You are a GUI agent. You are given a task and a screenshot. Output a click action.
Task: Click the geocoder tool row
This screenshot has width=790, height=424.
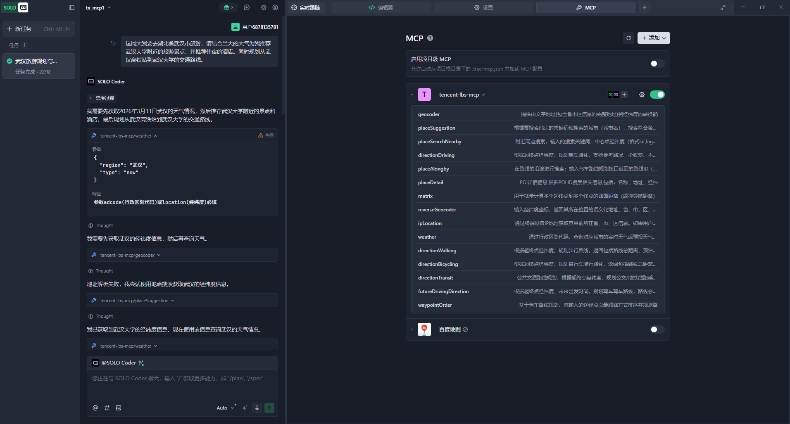(538, 114)
